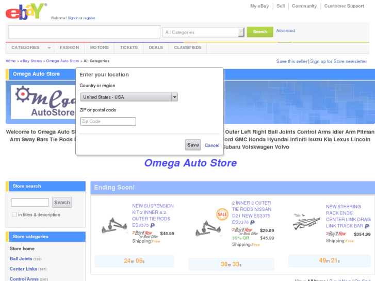Open the Country or region dropdown
Viewport: 375px width, 281px height.
click(x=129, y=97)
